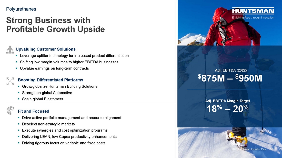This screenshot has width=282, height=158.
Task: Click the '2021 Huntsman Investor Day' footer
Action: tap(249, 149)
